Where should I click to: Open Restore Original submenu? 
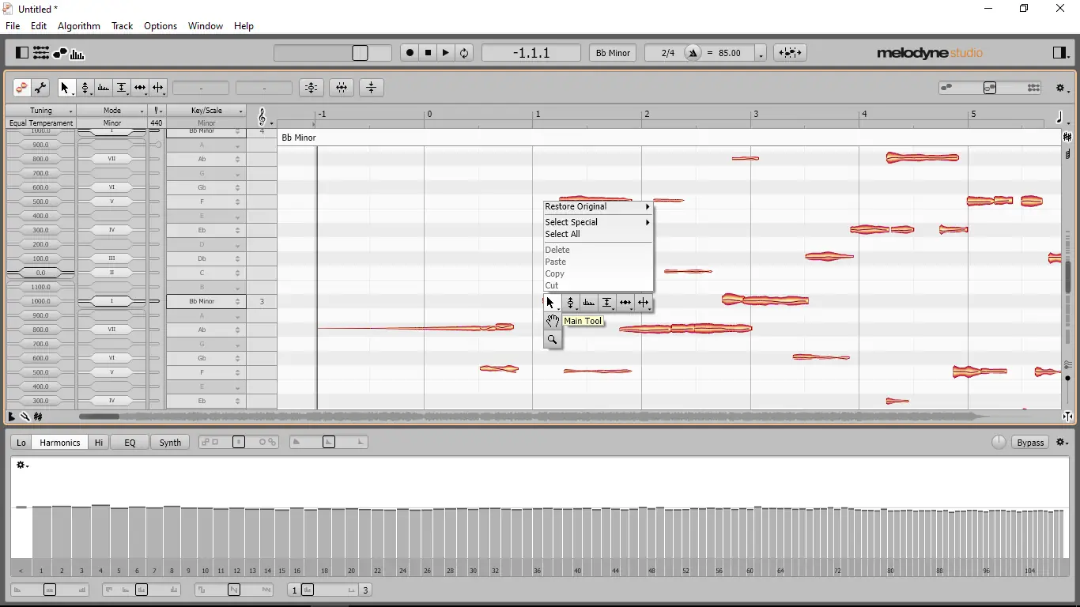tap(598, 206)
